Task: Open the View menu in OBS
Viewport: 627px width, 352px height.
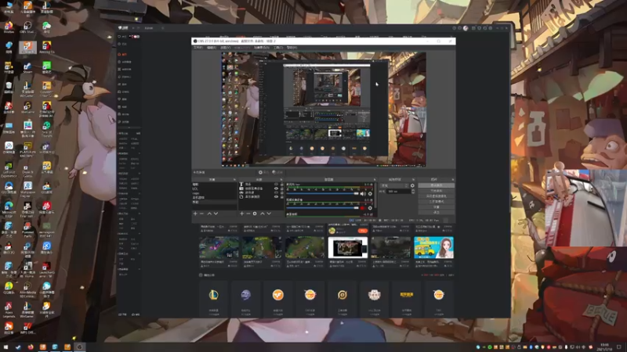Action: (x=225, y=48)
